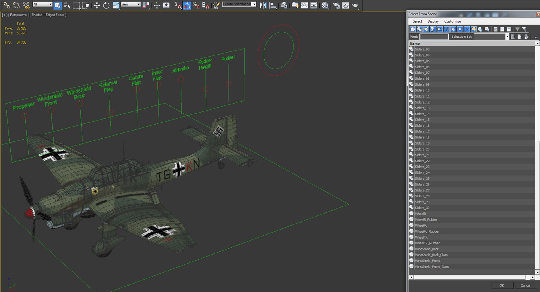Click the Unlink Selection tool
The height and width of the screenshot is (292, 540).
[x=17, y=5]
